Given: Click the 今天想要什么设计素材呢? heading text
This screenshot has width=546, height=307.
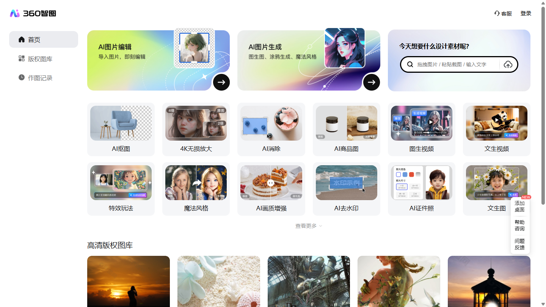Looking at the screenshot, I should coord(434,47).
